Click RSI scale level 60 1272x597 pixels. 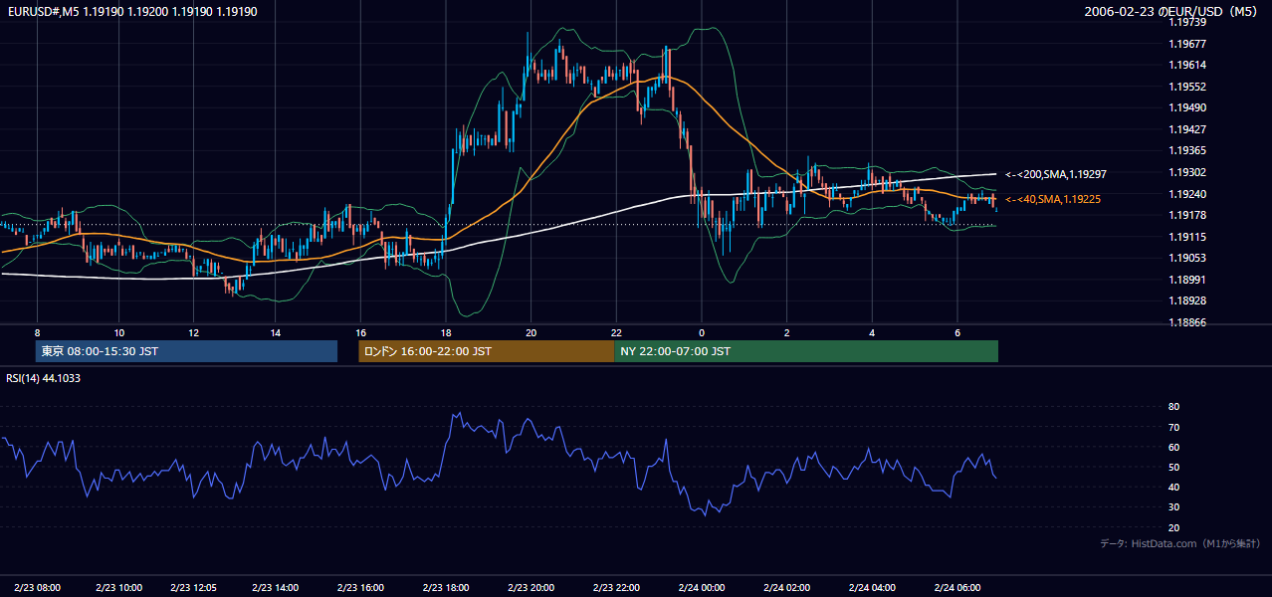point(1173,447)
